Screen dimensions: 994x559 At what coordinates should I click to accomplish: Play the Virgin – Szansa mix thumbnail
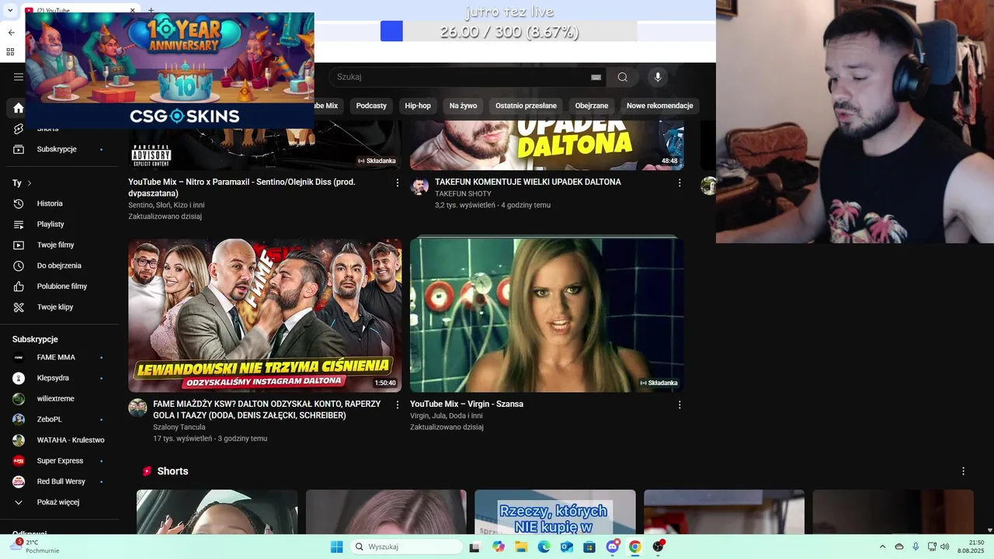(x=547, y=315)
